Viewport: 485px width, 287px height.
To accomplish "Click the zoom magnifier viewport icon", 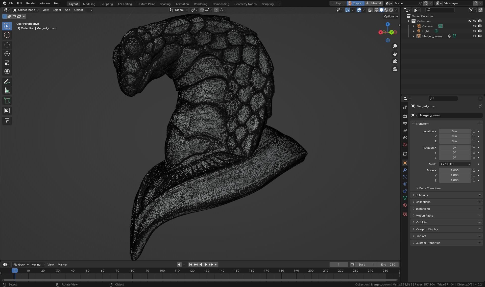I will coord(395,46).
